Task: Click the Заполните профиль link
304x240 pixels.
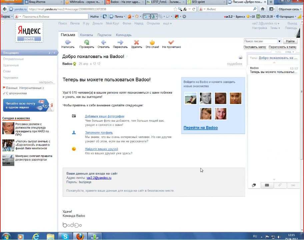Action: [99, 133]
